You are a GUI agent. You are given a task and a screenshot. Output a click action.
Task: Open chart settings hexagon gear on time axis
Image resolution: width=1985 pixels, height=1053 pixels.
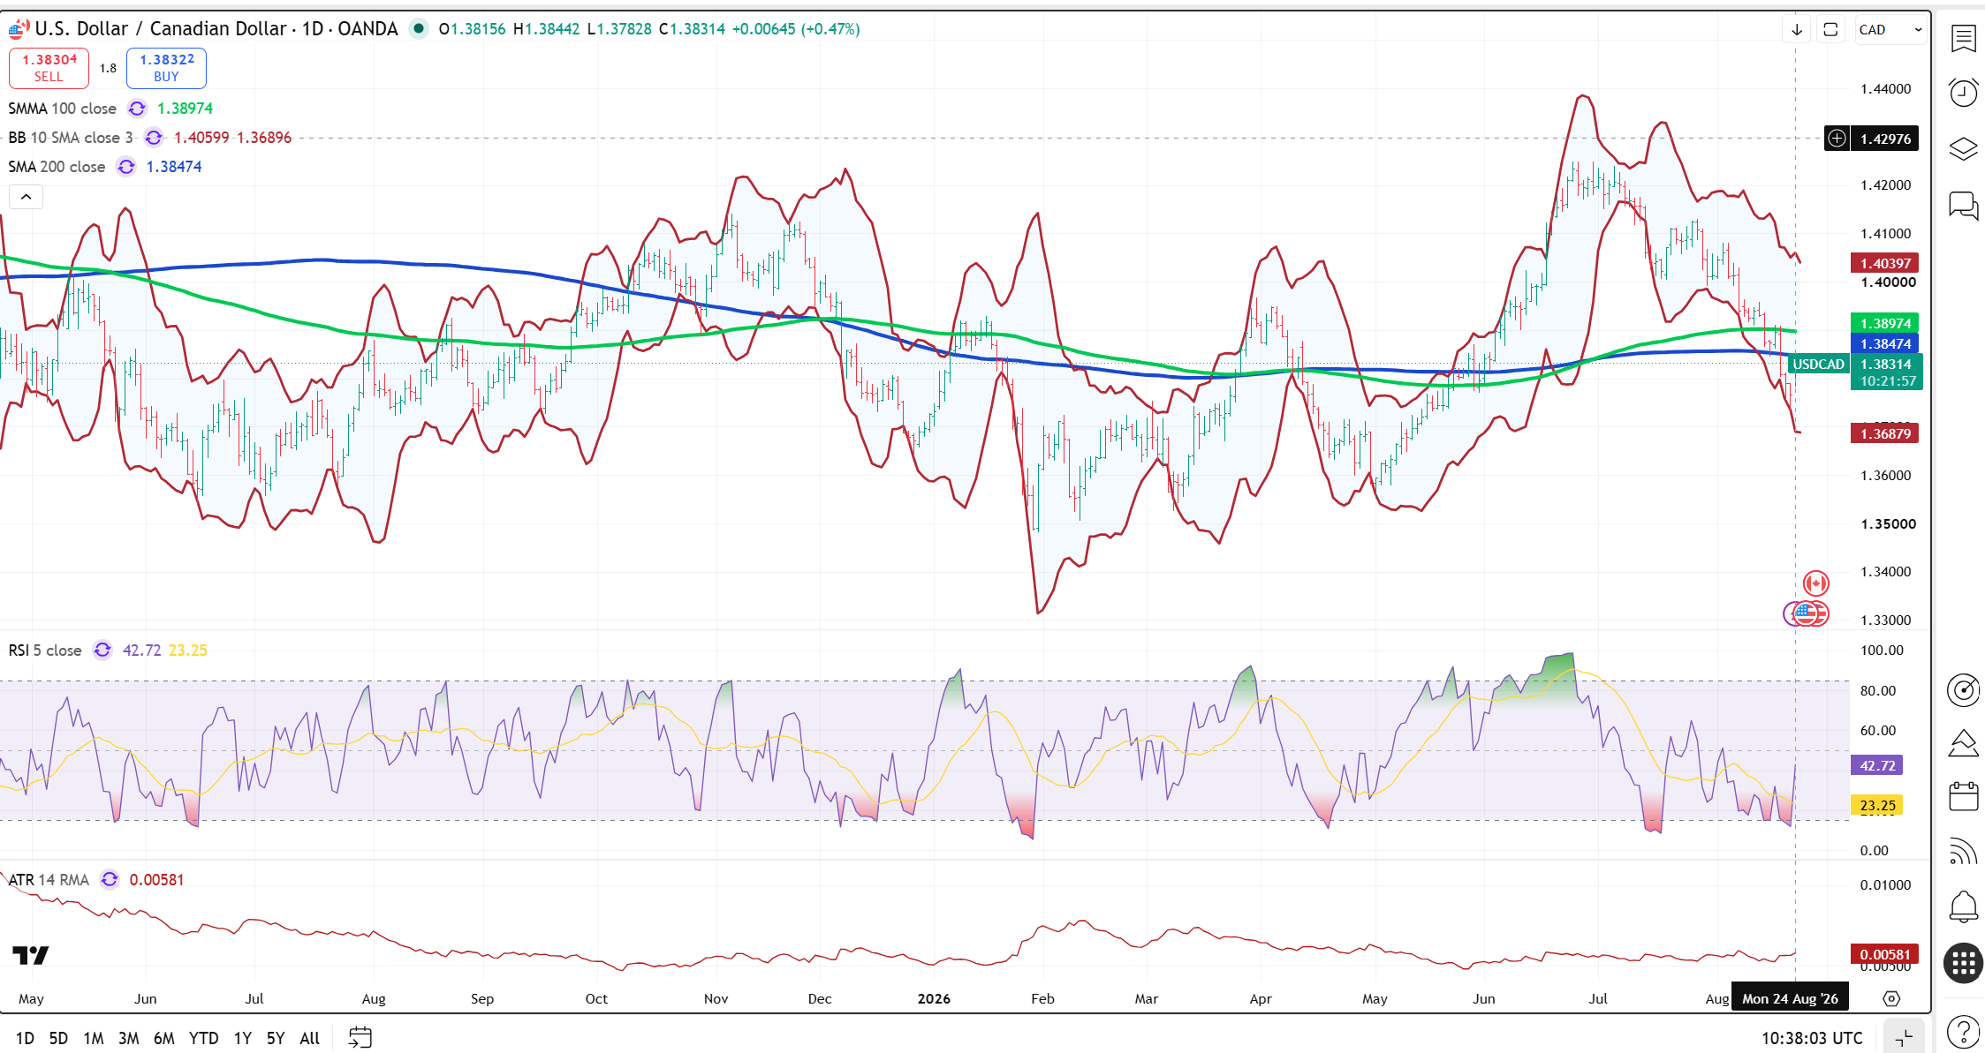[1891, 998]
